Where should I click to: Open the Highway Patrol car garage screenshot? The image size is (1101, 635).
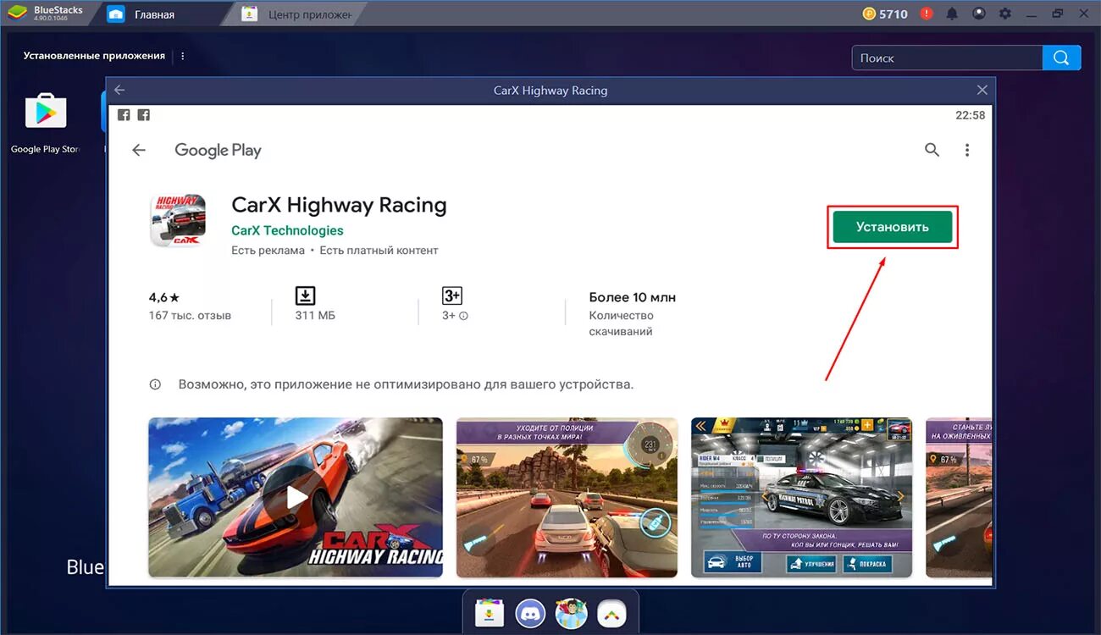click(x=801, y=497)
